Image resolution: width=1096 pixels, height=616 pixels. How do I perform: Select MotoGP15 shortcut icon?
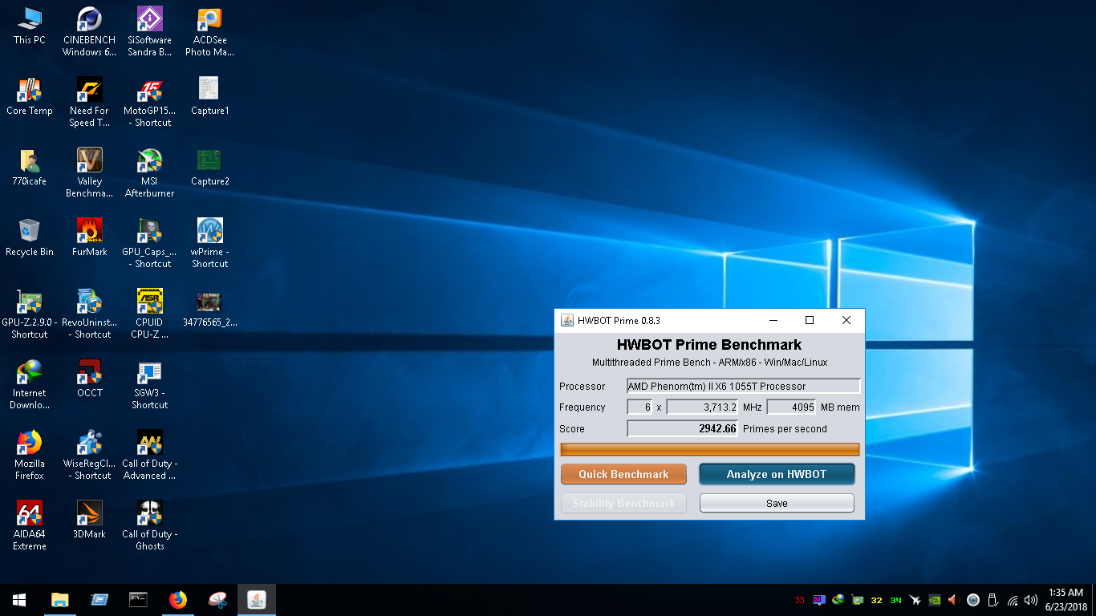tap(150, 103)
